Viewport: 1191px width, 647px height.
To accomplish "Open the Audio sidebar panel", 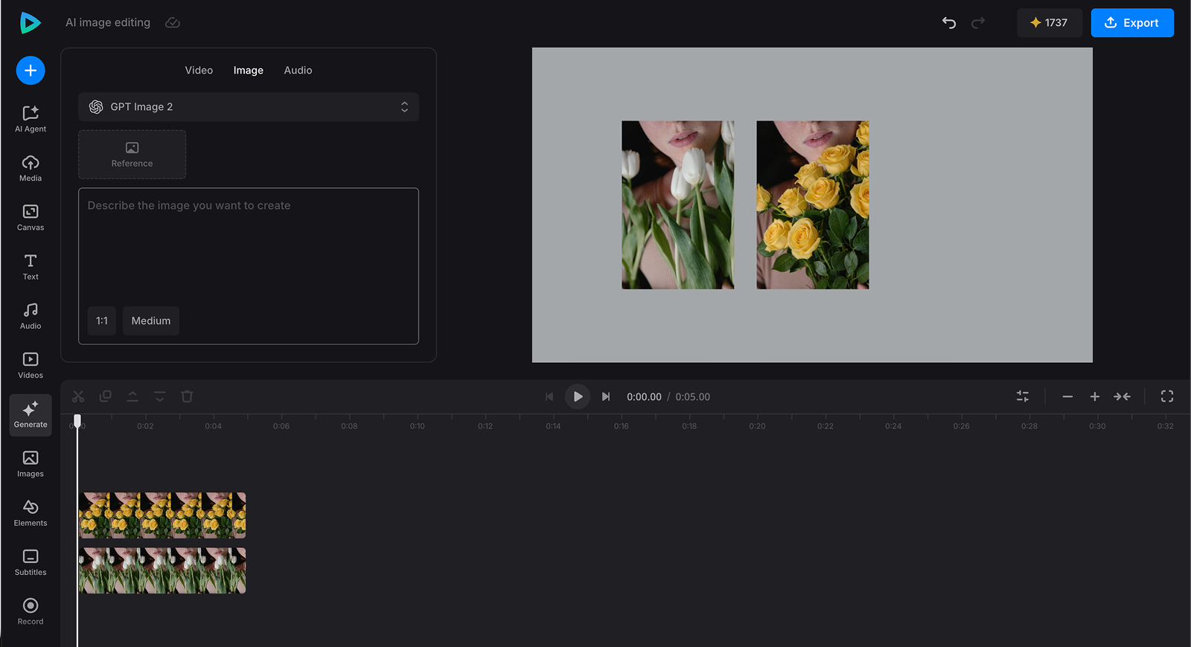I will pos(31,315).
